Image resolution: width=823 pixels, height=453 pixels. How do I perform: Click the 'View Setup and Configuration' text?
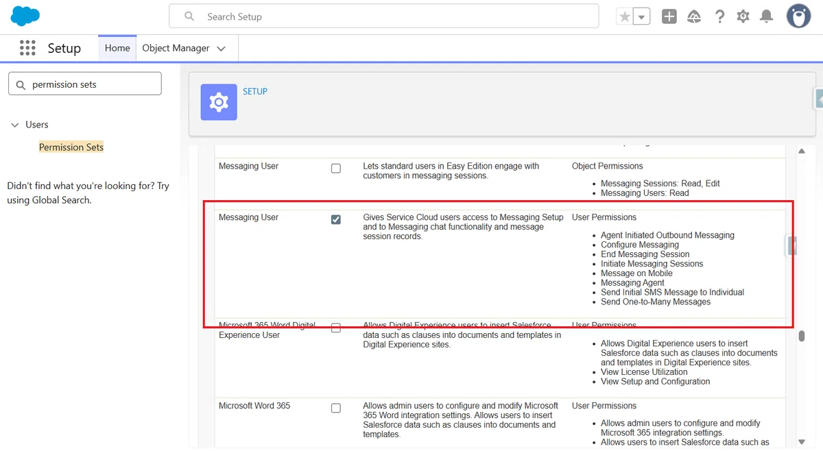[x=656, y=382]
